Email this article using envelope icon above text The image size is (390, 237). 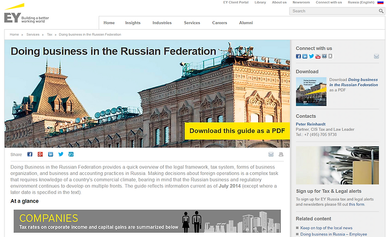coord(271,154)
